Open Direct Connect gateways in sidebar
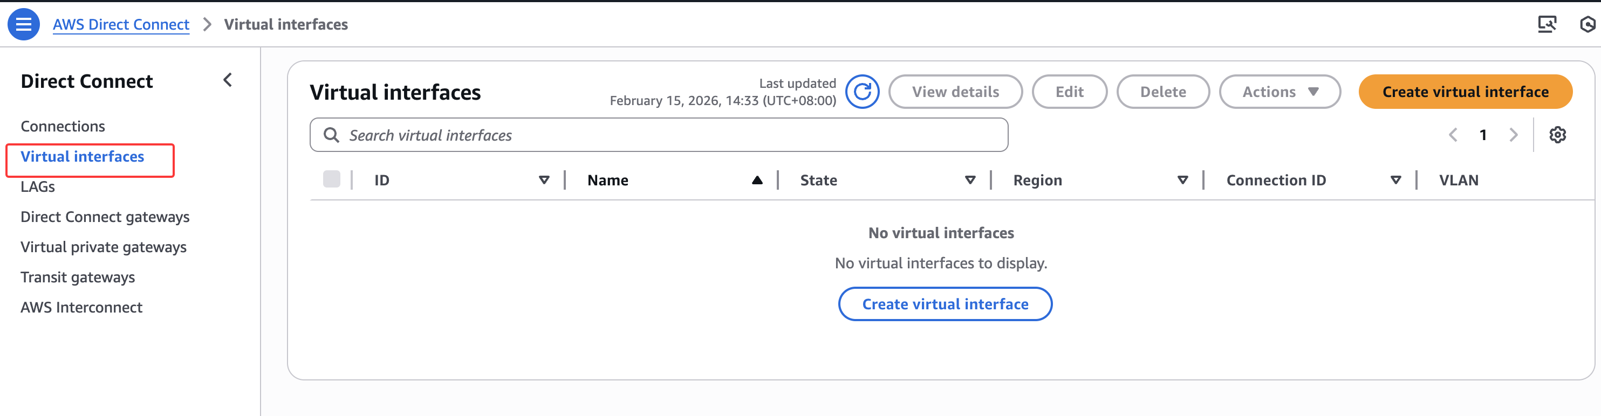Image resolution: width=1601 pixels, height=416 pixels. click(105, 217)
